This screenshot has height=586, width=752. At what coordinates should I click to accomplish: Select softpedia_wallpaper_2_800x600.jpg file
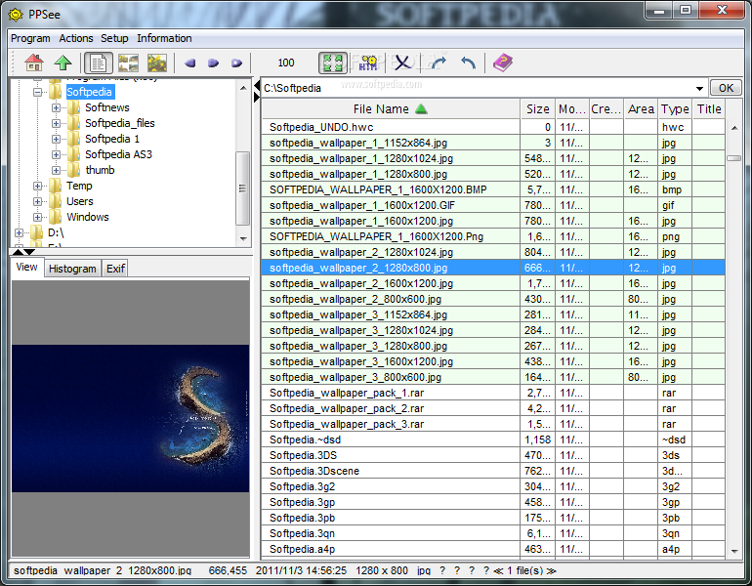493,299
